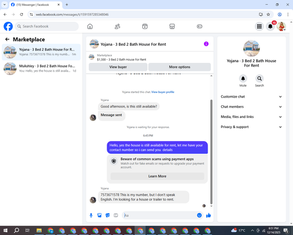
Task: Expand Media, files and links section
Action: (251, 117)
